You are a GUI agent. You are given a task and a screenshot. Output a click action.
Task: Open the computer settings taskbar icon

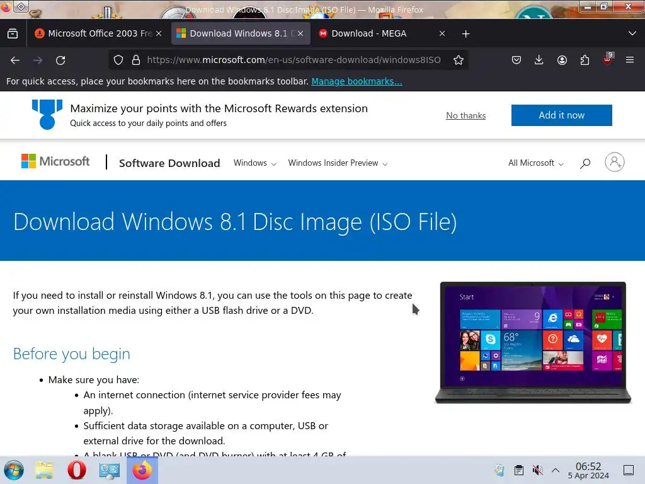pyautogui.click(x=110, y=470)
